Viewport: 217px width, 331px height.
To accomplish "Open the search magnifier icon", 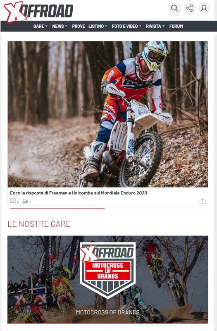I will tap(174, 8).
